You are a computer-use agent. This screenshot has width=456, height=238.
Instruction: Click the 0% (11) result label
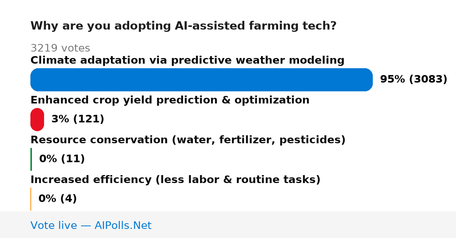click(62, 159)
